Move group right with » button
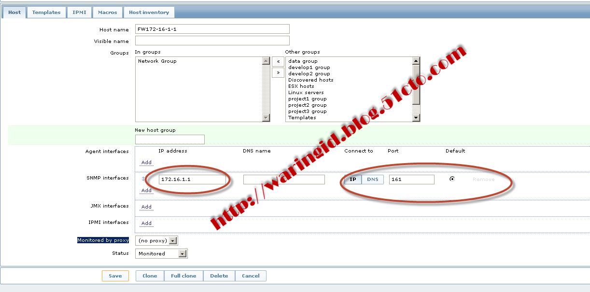The width and height of the screenshot is (590, 292). pos(278,72)
